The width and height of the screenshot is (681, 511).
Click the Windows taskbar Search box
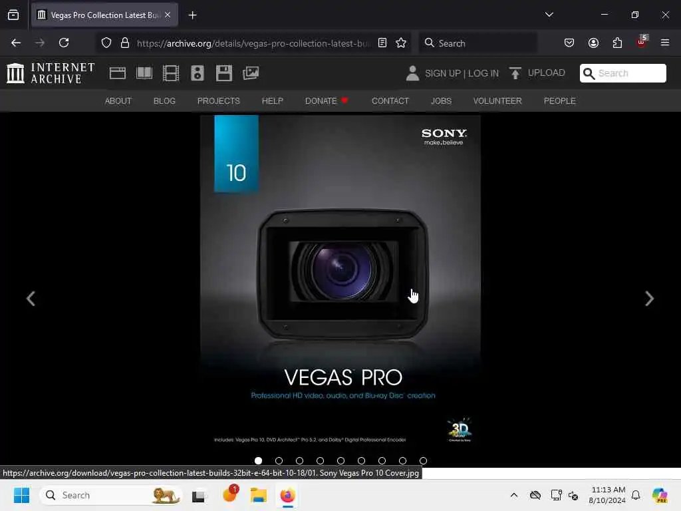pos(111,495)
